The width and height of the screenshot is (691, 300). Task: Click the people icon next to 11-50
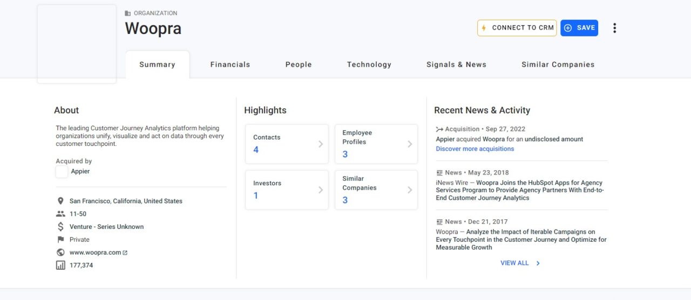[60, 214]
